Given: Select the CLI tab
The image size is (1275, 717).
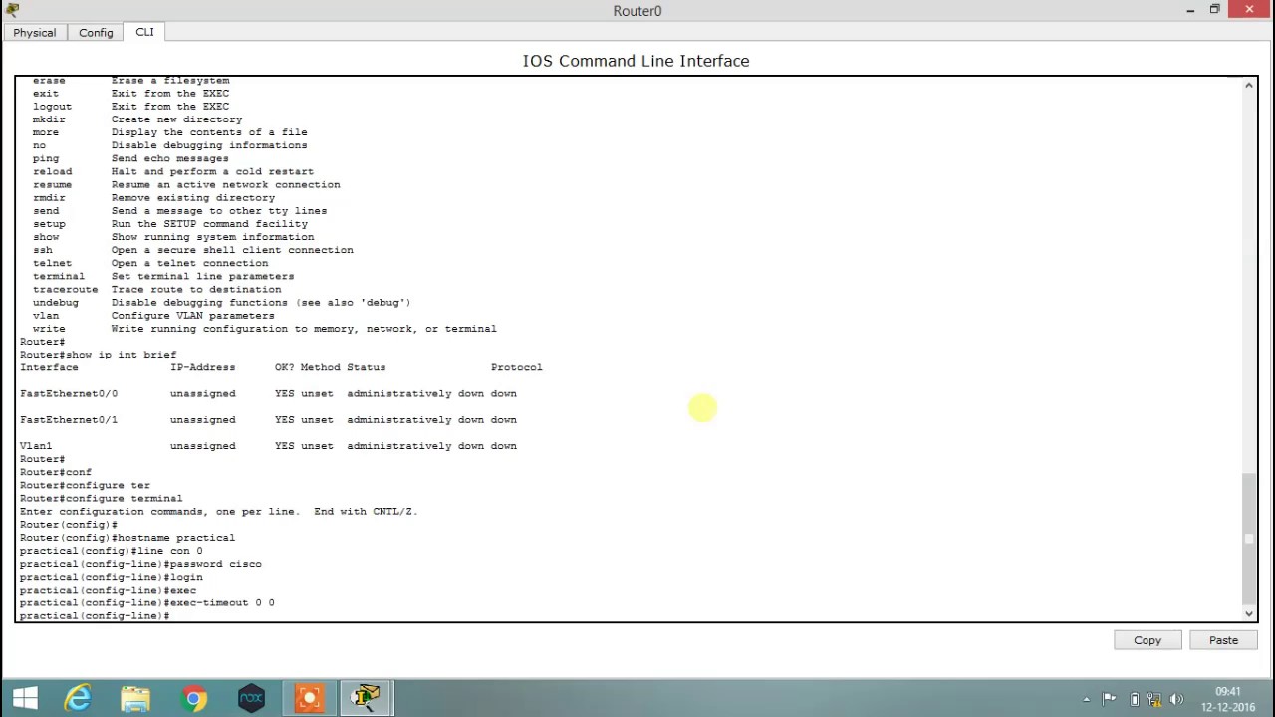Looking at the screenshot, I should (x=144, y=32).
